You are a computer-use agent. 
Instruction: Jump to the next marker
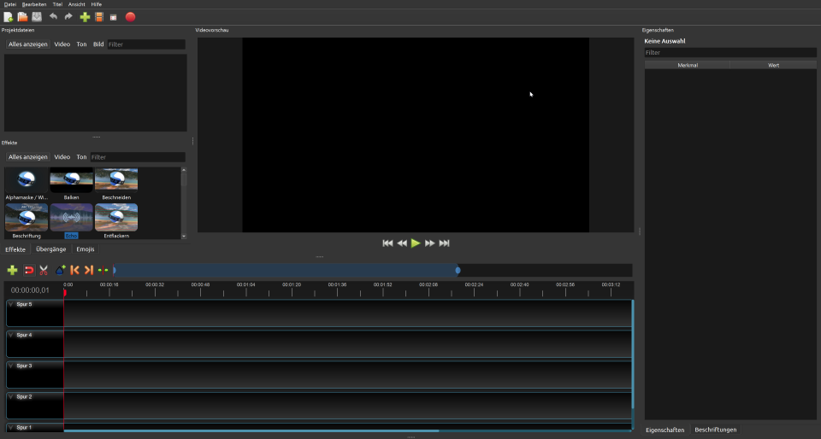pyautogui.click(x=88, y=270)
